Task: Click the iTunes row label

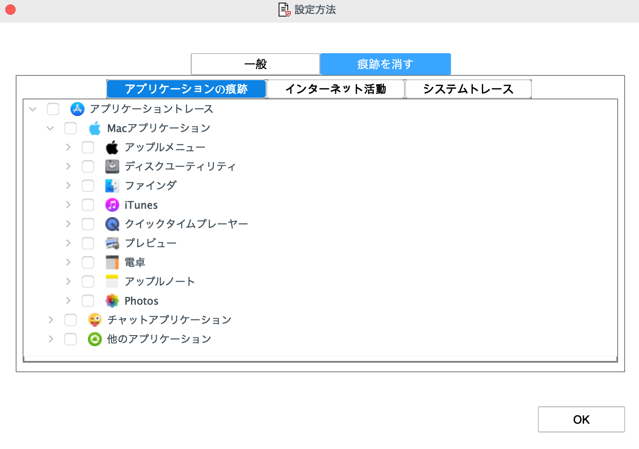Action: tap(141, 205)
